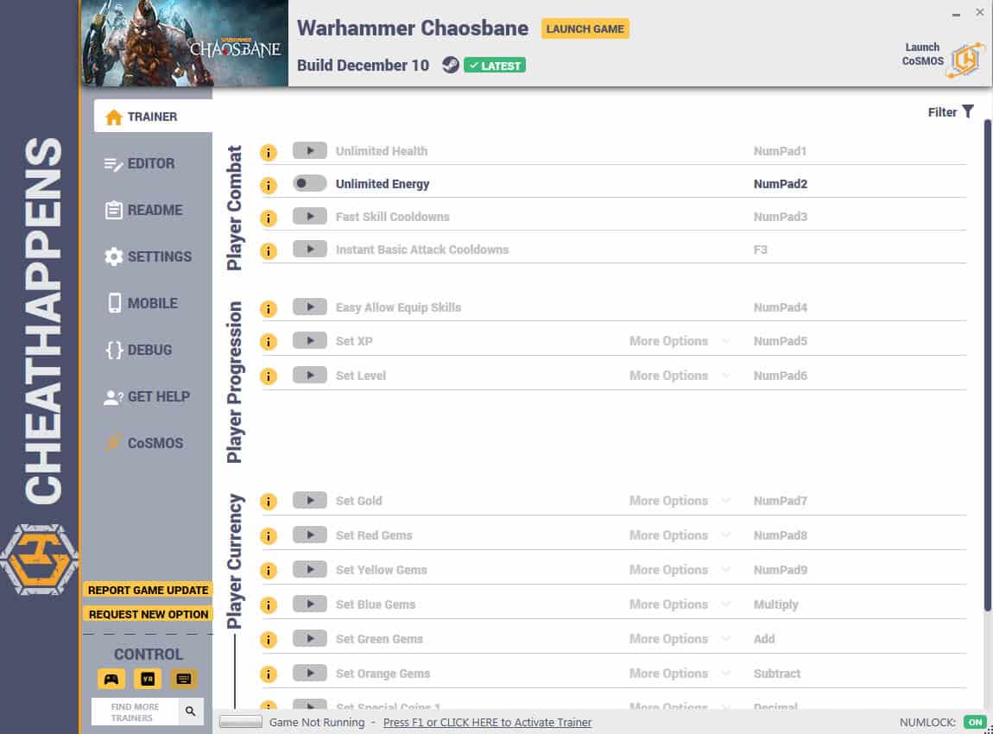The height and width of the screenshot is (734, 993).
Task: Click info icon for Unlimited Health
Action: pyautogui.click(x=269, y=153)
